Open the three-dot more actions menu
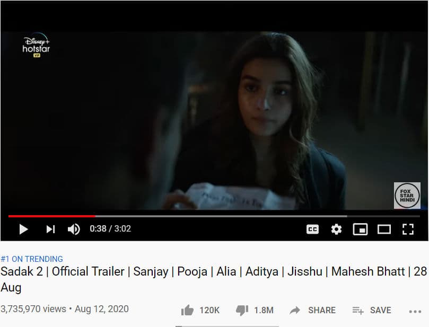The image size is (429, 327). coord(415,312)
